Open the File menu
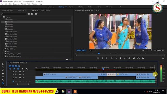The height and width of the screenshot is (94, 167). [2, 4]
